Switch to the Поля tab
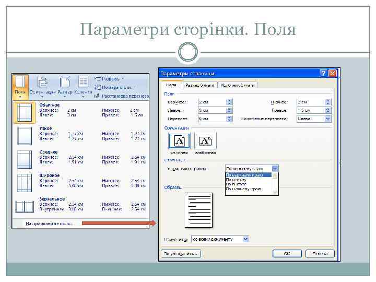The image size is (376, 282). [171, 85]
